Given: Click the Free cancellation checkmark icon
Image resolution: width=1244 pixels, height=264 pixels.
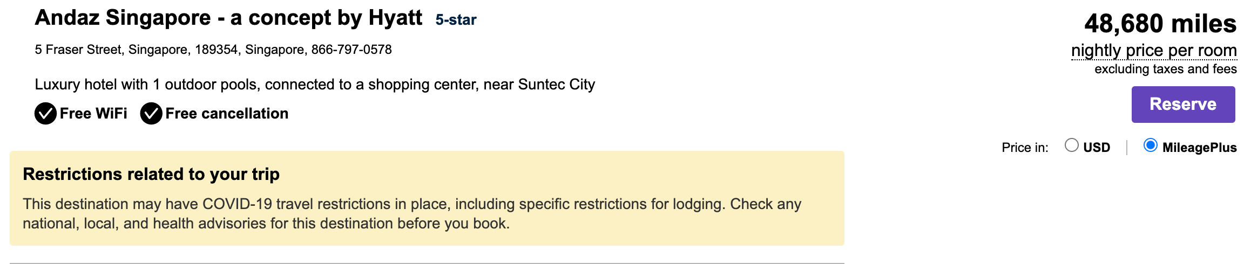Looking at the screenshot, I should click(151, 114).
